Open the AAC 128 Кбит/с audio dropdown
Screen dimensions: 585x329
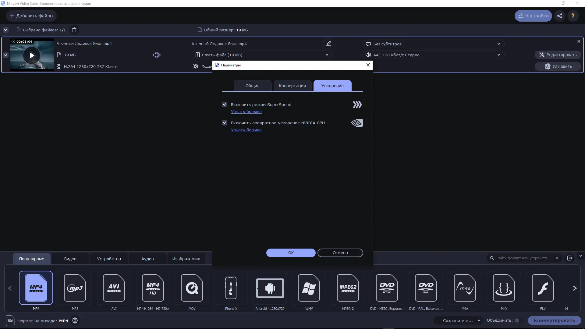click(x=433, y=55)
